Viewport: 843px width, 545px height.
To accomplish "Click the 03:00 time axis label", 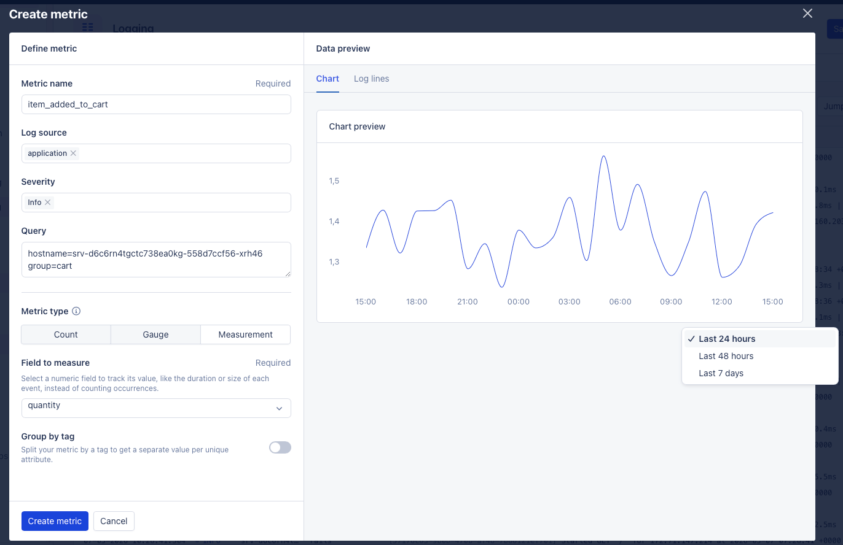I will point(570,301).
